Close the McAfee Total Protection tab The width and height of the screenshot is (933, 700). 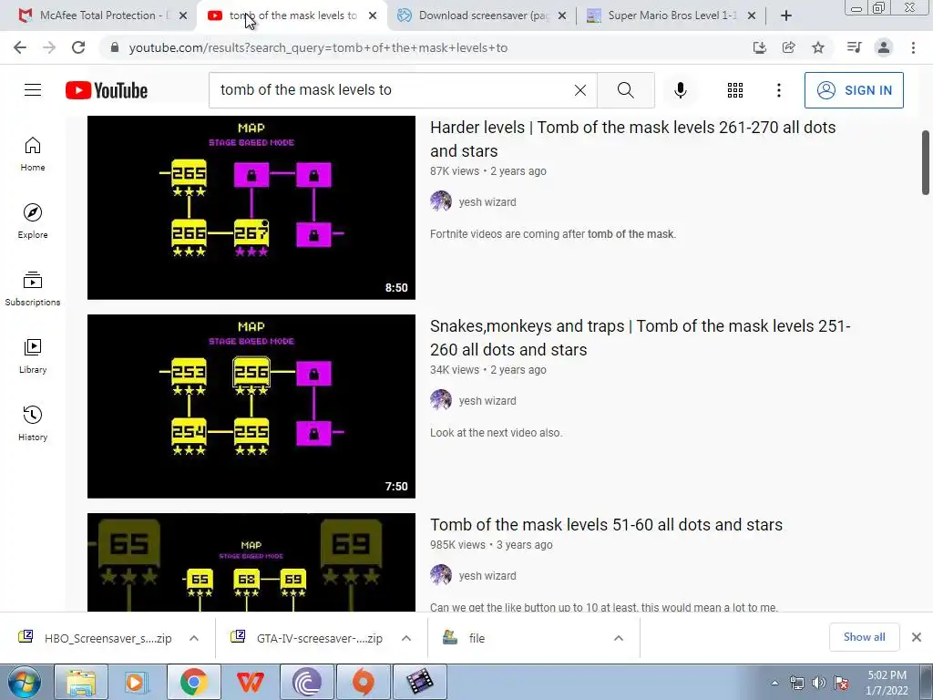183,15
